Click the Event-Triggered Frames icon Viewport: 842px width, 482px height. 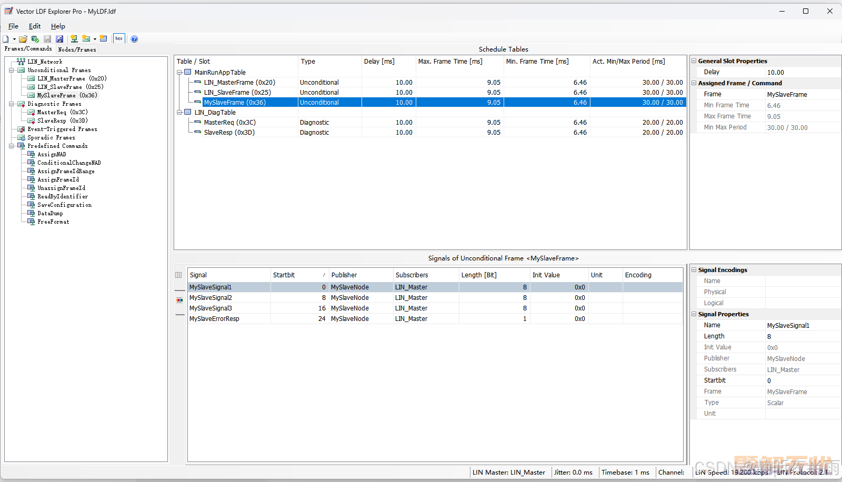[21, 129]
